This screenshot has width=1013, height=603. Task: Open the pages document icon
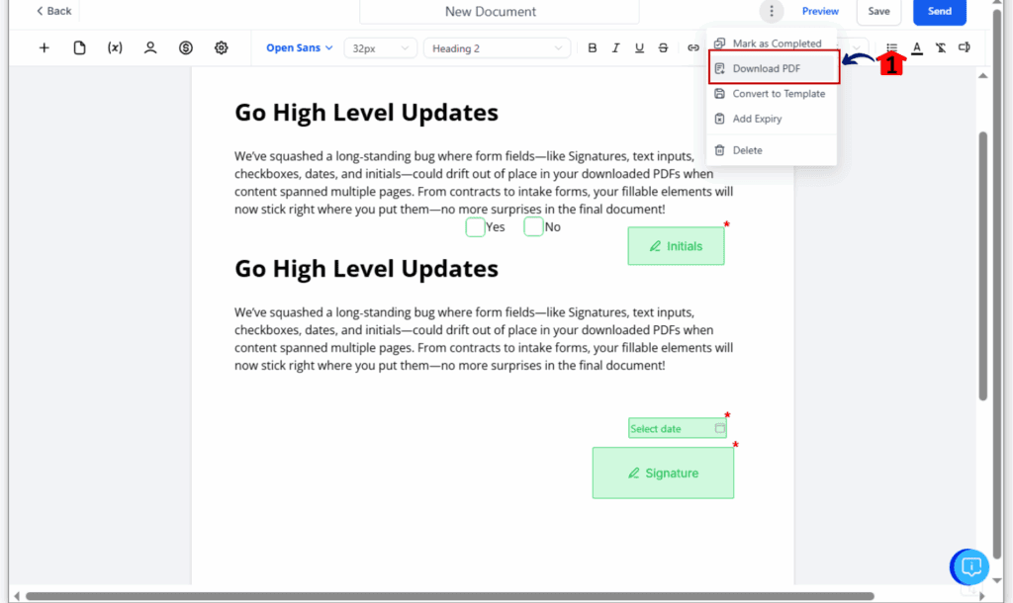pyautogui.click(x=79, y=47)
